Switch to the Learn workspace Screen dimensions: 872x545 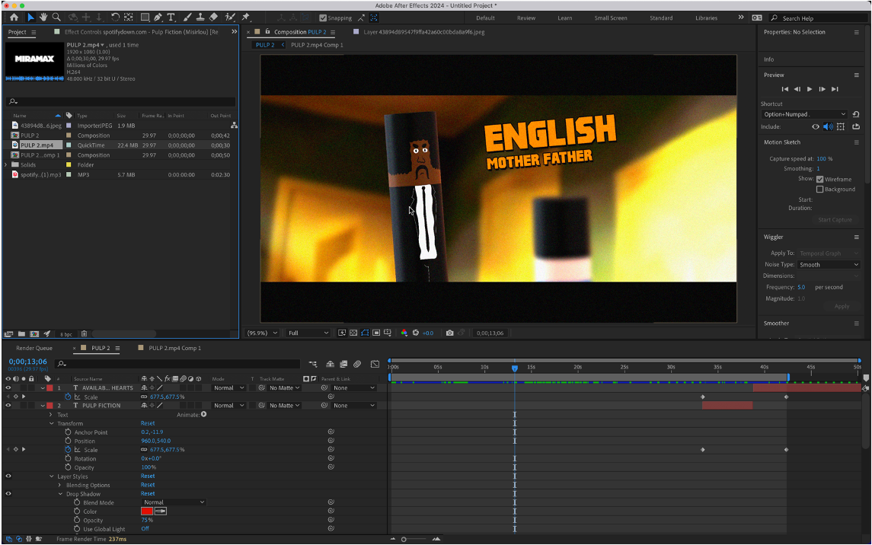click(x=565, y=18)
